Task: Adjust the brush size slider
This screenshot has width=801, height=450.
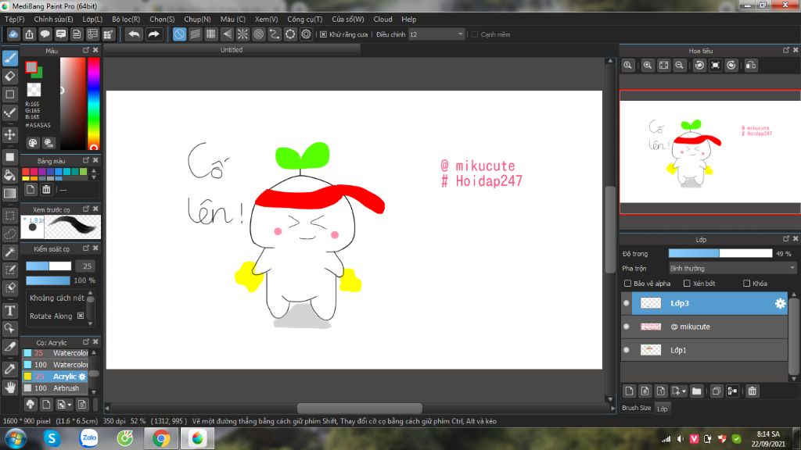Action: [x=48, y=266]
